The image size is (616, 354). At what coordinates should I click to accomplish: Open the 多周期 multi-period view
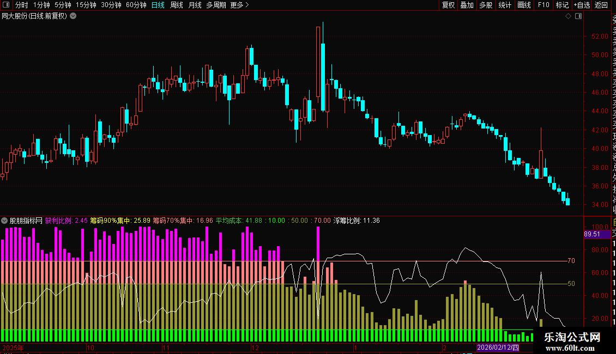(216, 5)
